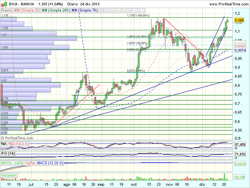Click the %D (14 3 5) stochastic label

pos(18,144)
